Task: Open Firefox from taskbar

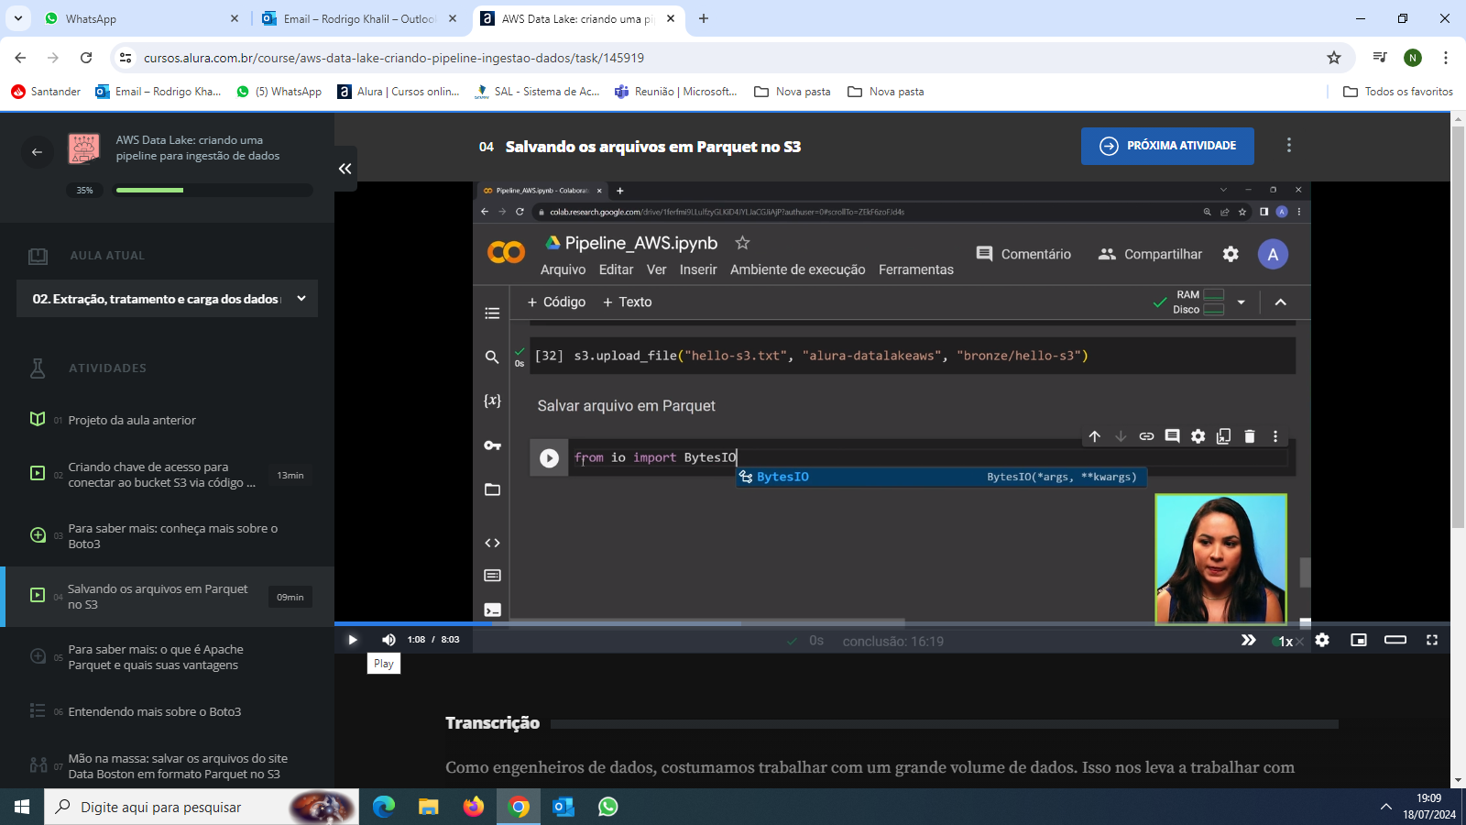Action: point(474,807)
